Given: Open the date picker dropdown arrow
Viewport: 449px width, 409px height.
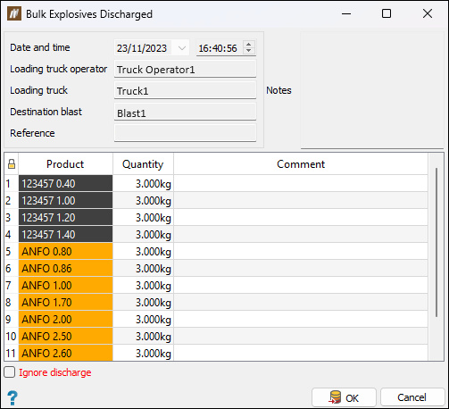Looking at the screenshot, I should [182, 48].
